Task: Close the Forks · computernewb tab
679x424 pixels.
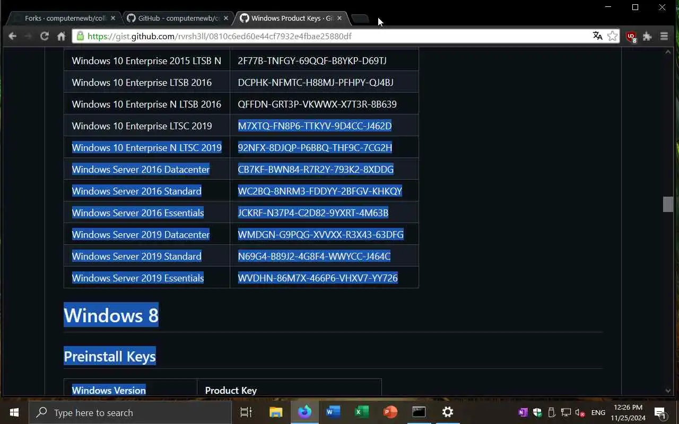Action: click(x=112, y=18)
